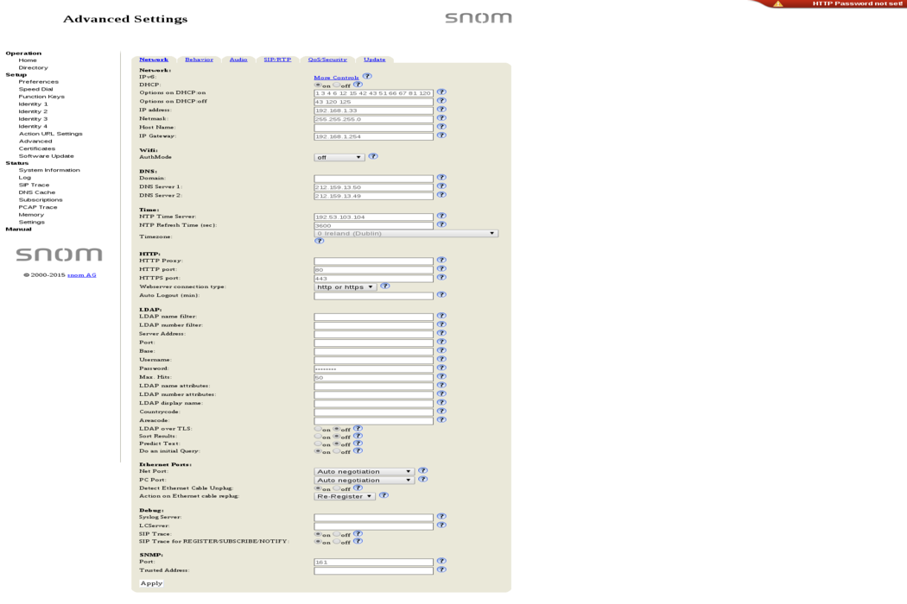This screenshot has width=907, height=604.
Task: Click the warning triangle icon in top banner
Action: click(x=777, y=4)
